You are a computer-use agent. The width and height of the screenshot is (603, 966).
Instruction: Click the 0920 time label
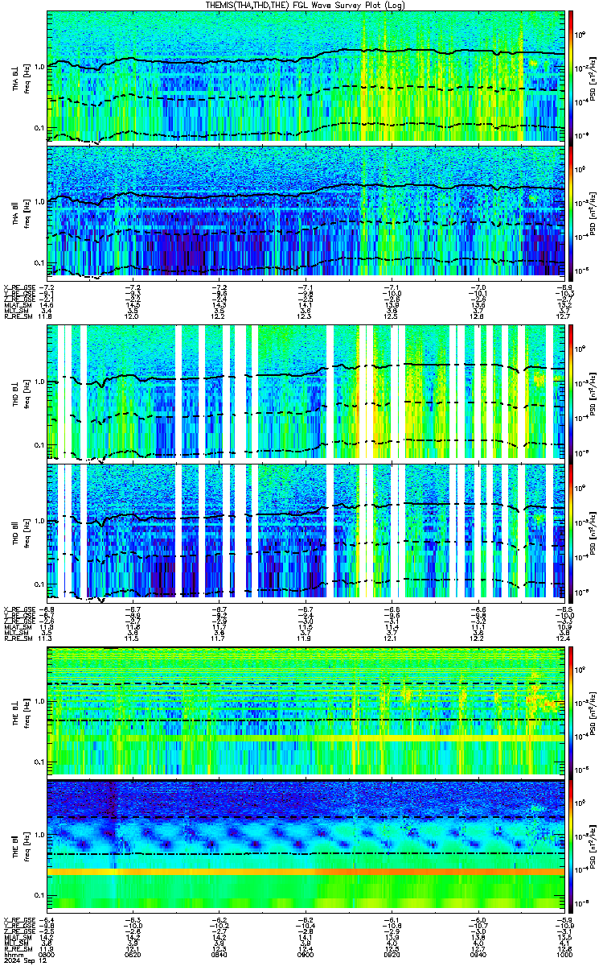[x=392, y=954]
